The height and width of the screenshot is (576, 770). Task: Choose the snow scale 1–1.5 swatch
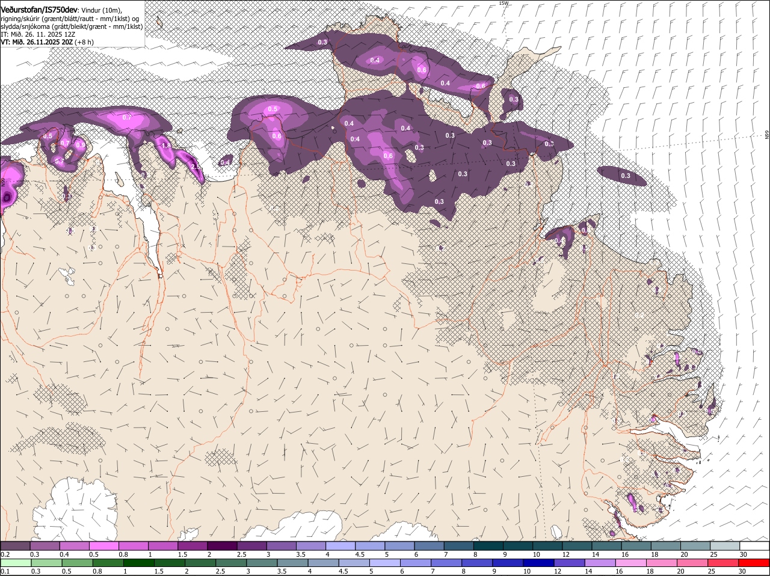coord(163,545)
